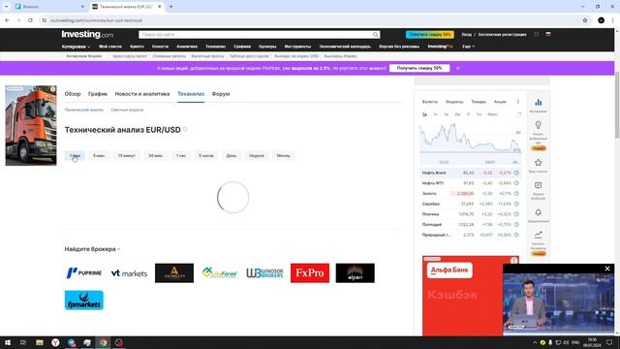
Task: Click the PUPRIME broker logo
Action: click(84, 273)
